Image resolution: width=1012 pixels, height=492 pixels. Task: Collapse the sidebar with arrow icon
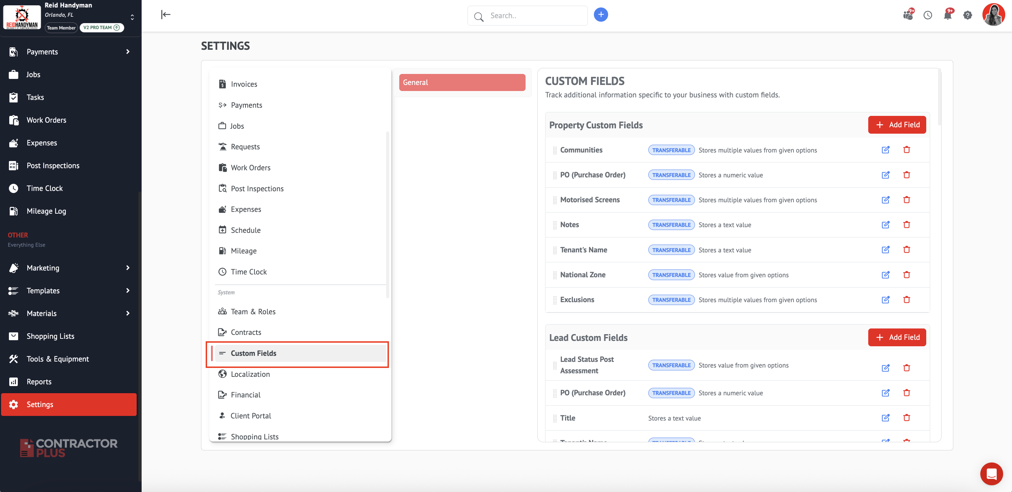pos(165,15)
